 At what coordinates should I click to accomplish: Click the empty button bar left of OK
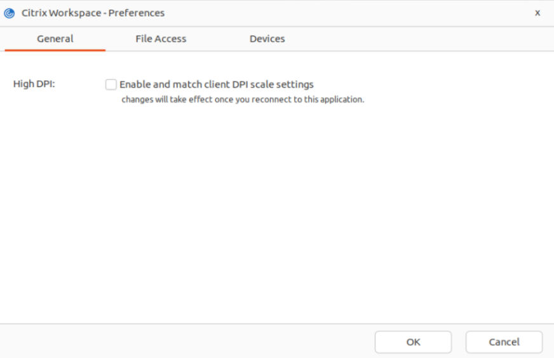click(191, 342)
